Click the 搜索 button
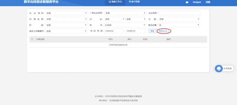The image size is (237, 105). (x=152, y=31)
